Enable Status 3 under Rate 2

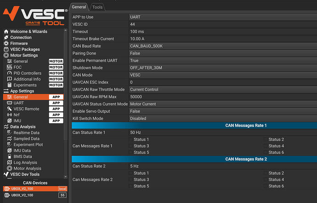(x=131, y=180)
